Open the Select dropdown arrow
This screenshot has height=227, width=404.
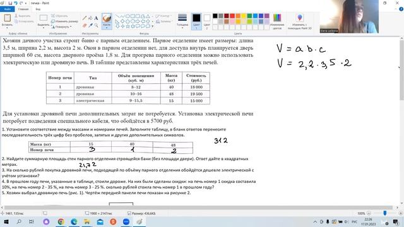tap(44, 28)
